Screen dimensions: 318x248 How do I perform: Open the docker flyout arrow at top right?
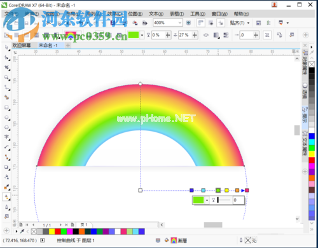[x=312, y=47]
